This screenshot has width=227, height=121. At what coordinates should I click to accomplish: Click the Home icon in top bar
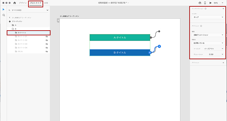pos(15,3)
